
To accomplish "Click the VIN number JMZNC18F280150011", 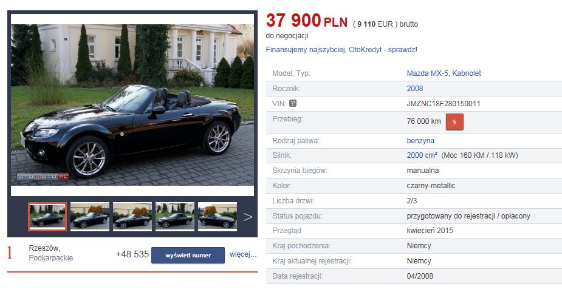I will (x=444, y=104).
